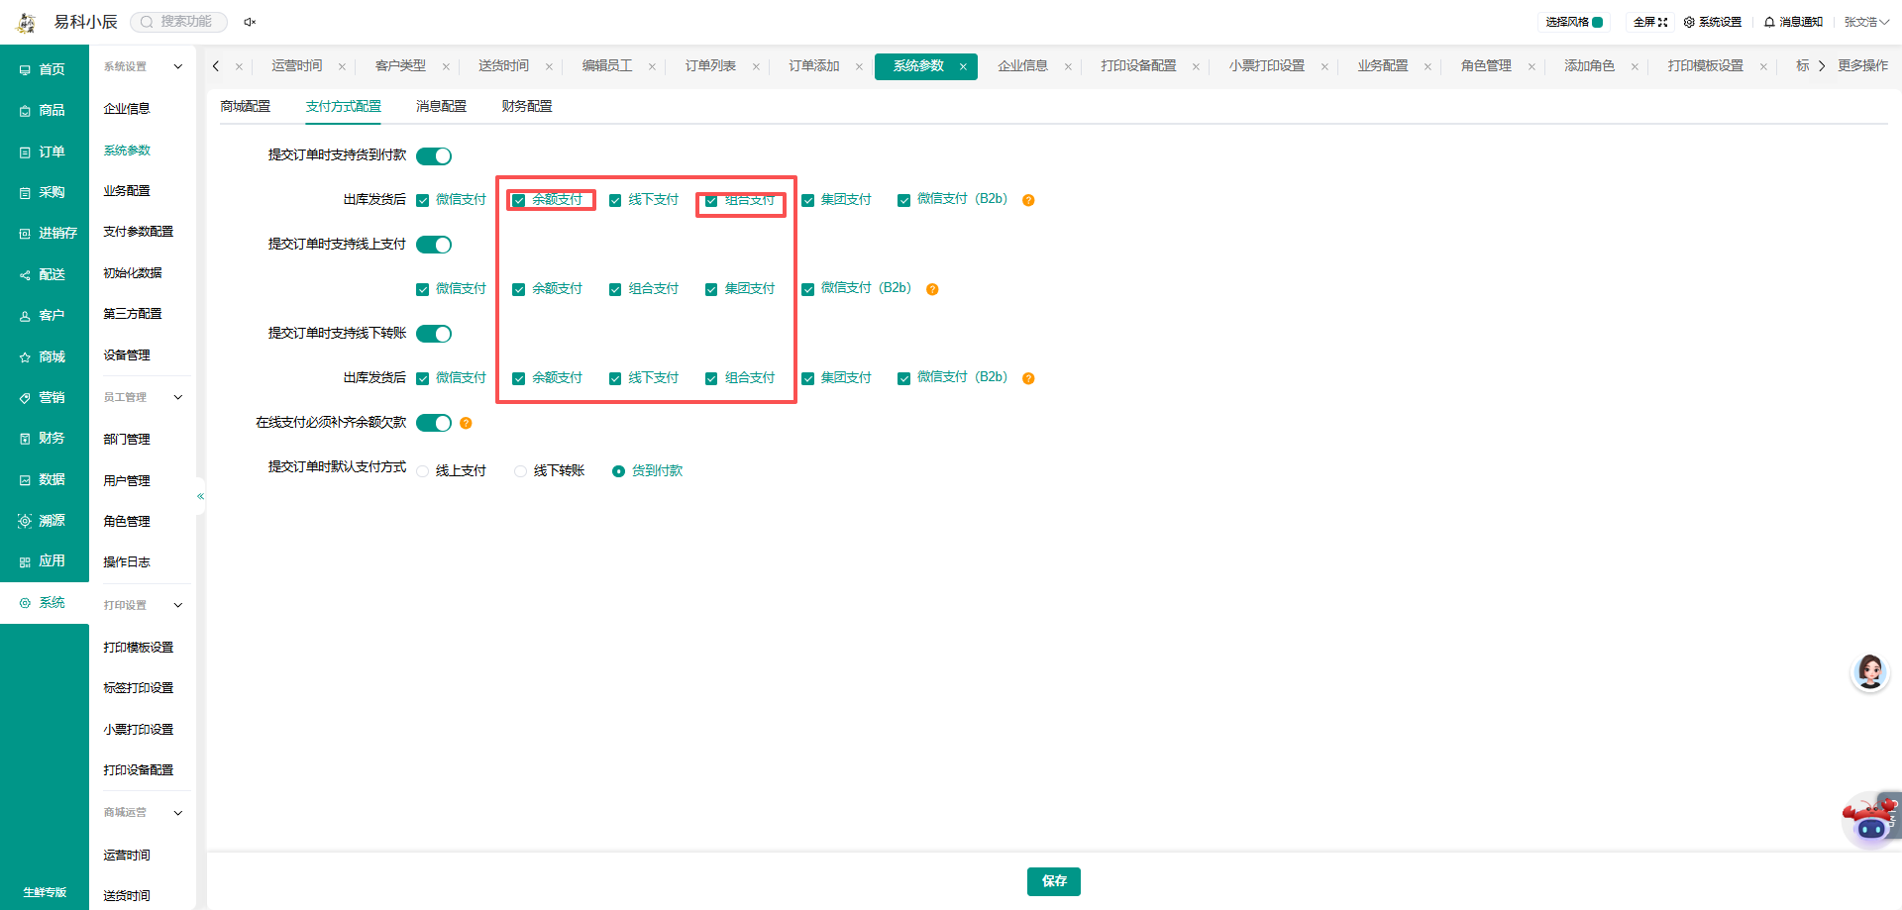Toggle 提交订单时支持线下转账 switch

click(x=434, y=334)
